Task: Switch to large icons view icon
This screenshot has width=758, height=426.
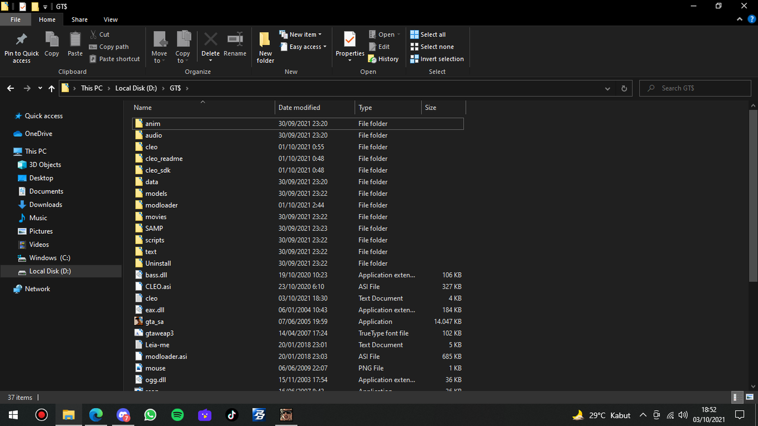Action: (750, 398)
